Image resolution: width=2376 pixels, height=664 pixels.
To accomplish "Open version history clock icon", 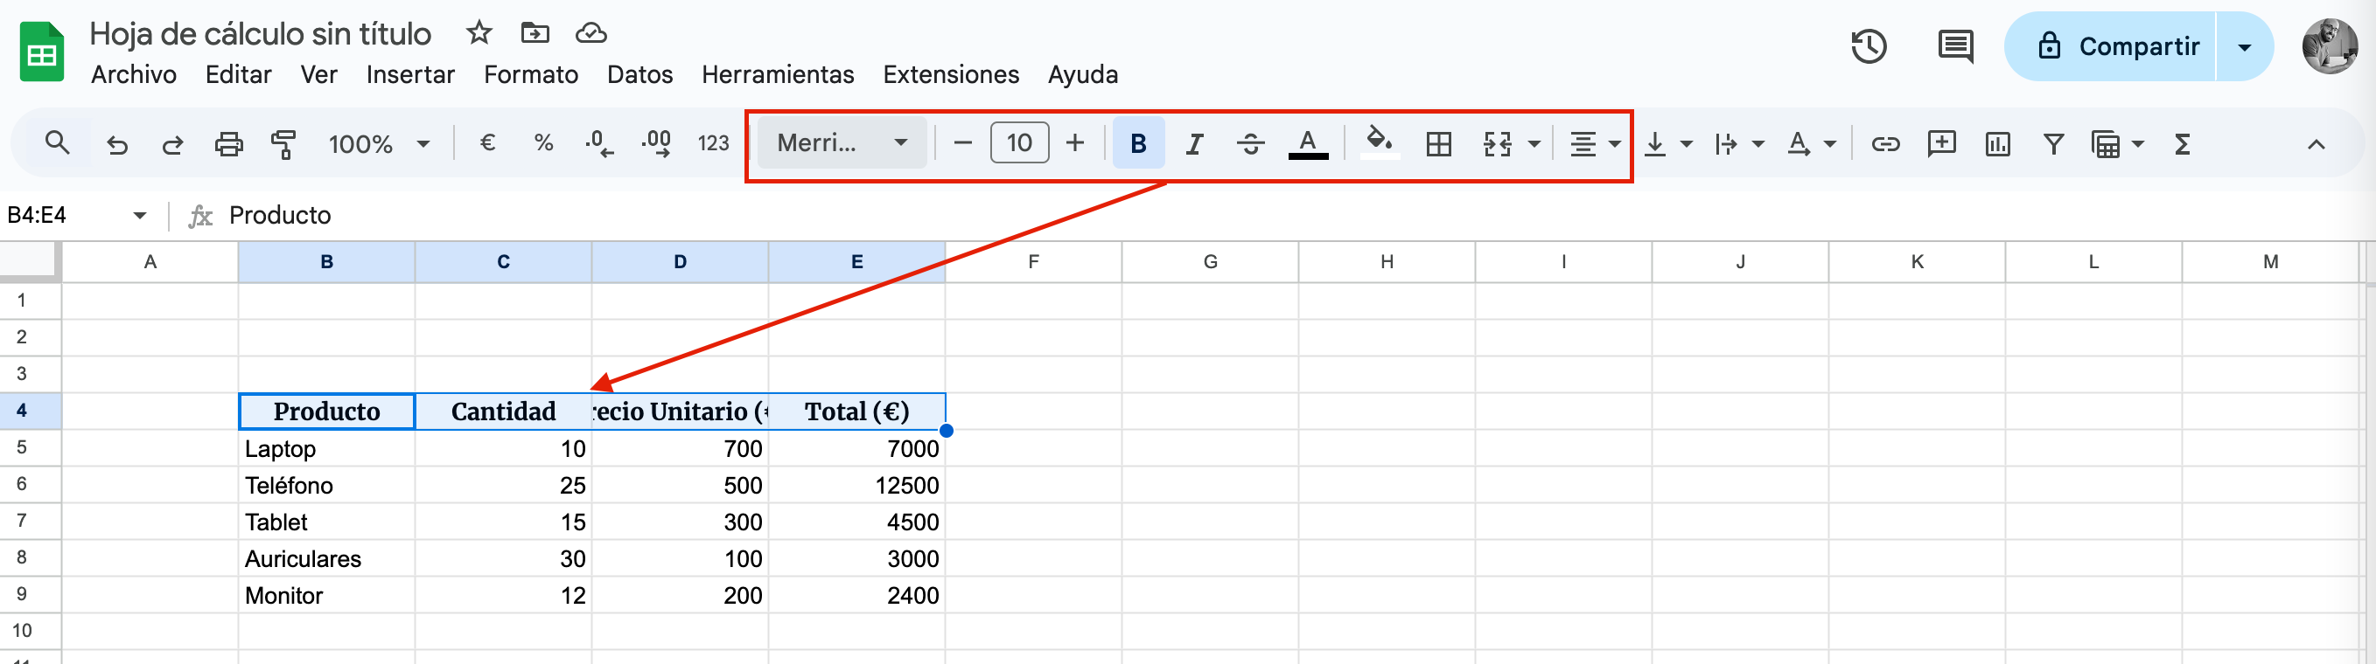I will 1869,47.
